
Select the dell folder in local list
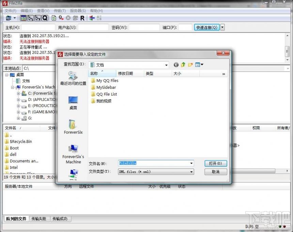click(11, 155)
